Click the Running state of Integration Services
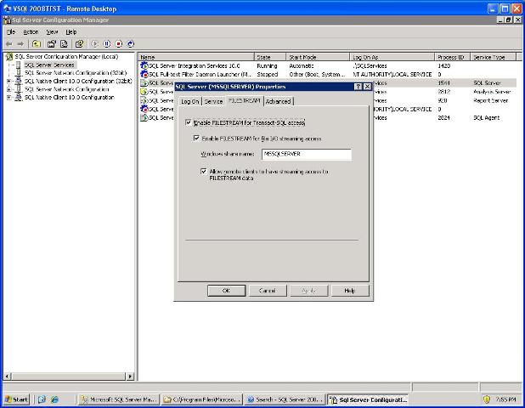525x408 pixels. click(267, 65)
